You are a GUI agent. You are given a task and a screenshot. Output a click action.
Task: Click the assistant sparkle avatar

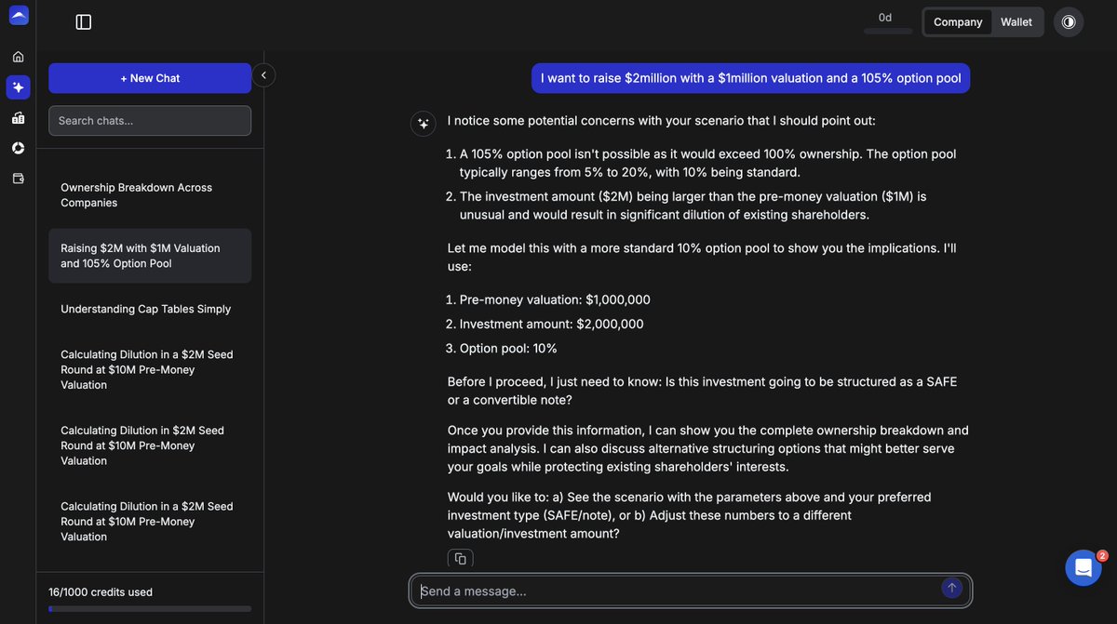424,123
